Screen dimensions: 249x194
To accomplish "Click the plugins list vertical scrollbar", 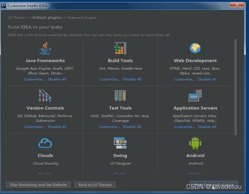I will (236, 87).
